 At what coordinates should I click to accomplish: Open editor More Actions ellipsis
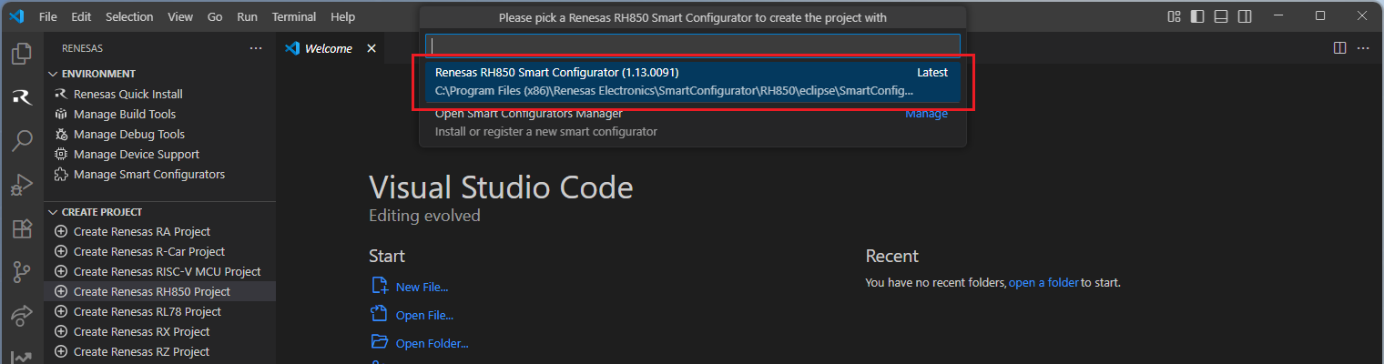pyautogui.click(x=1364, y=48)
